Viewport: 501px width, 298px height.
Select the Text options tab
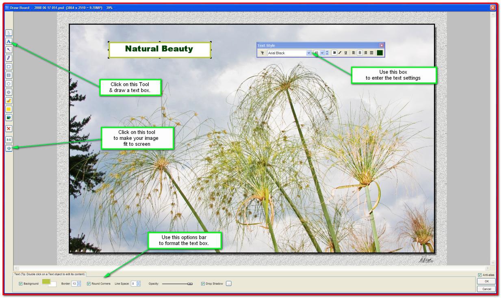coord(50,274)
